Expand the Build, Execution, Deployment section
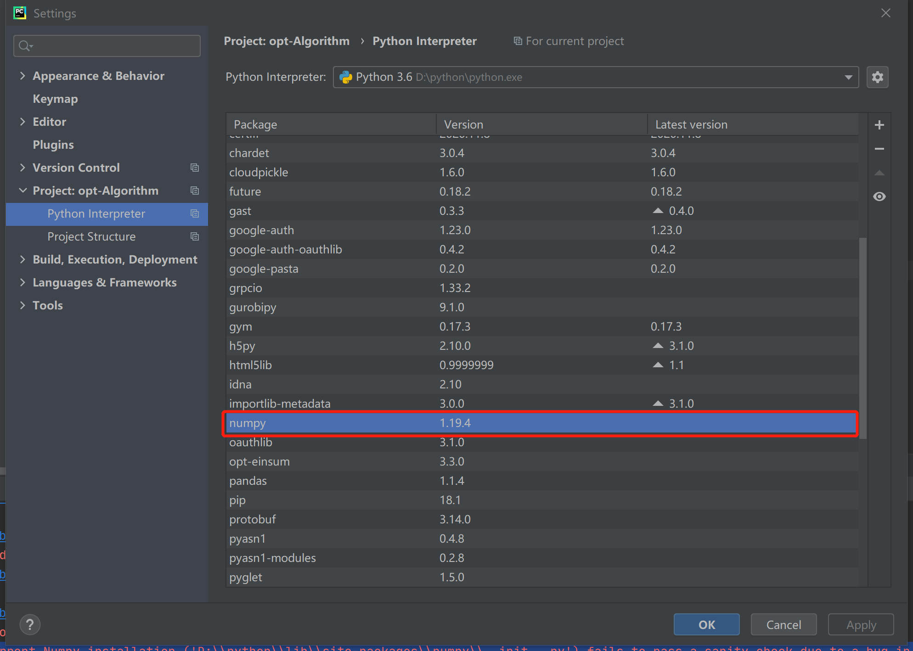 coord(23,259)
